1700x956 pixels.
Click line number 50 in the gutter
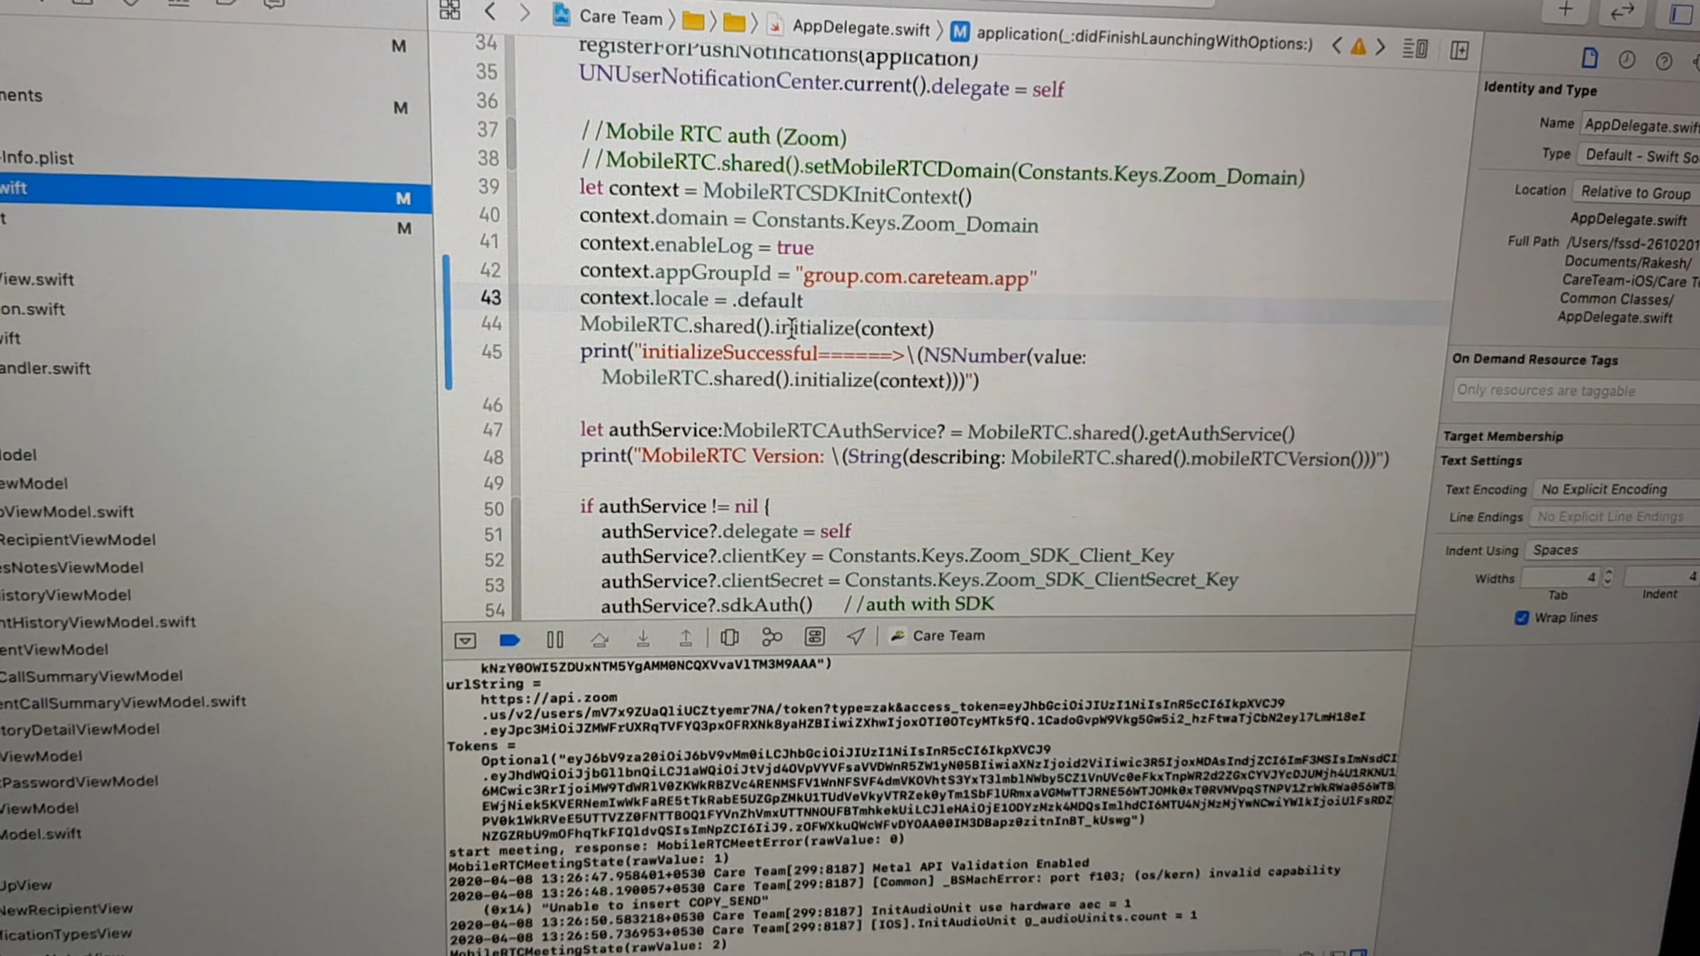click(494, 509)
